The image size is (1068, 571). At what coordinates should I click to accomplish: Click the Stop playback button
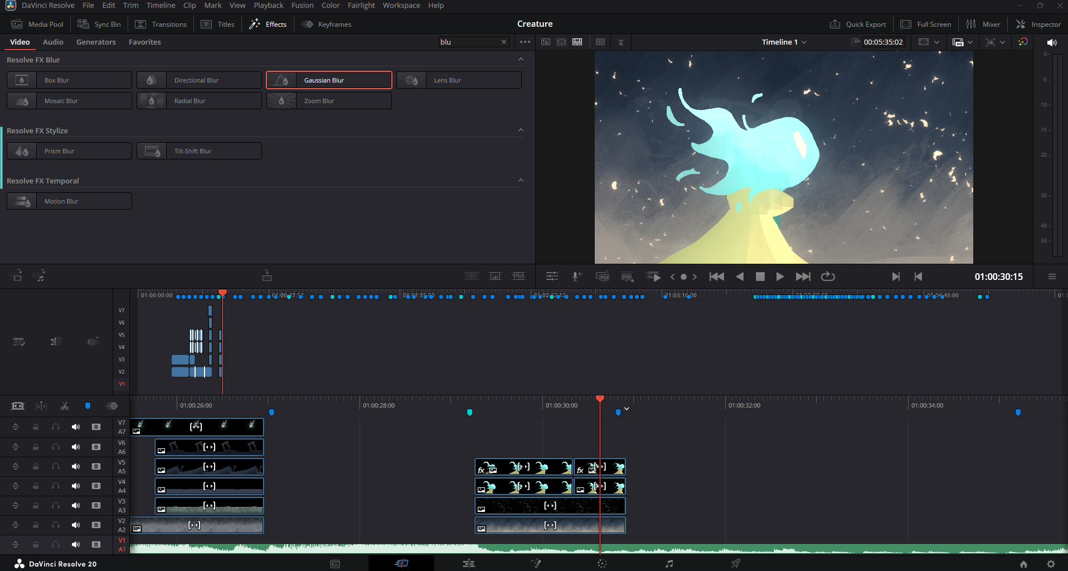click(760, 277)
